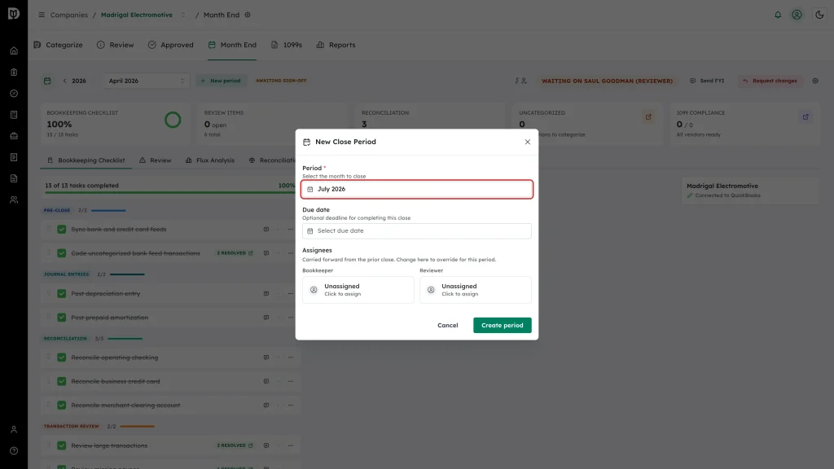The image size is (834, 469).
Task: Uncheck Code uncategorized bank feed transactions task
Action: [x=62, y=253]
